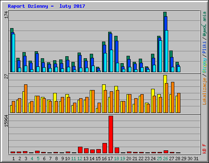This screenshot has width=209, height=163.
Task: Click the yellow bar for day 16
Action: (x=104, y=87)
